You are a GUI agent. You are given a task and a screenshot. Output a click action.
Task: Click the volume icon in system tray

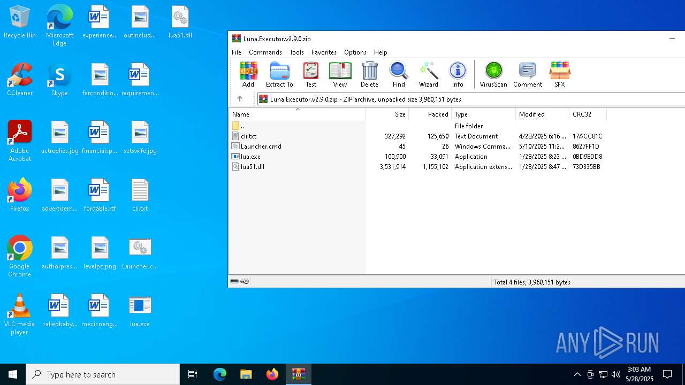(x=615, y=374)
